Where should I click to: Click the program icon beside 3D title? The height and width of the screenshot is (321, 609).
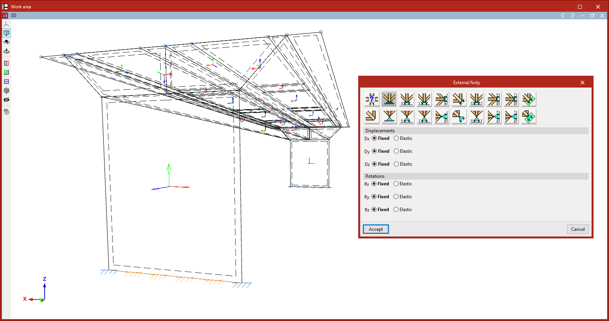click(5, 16)
